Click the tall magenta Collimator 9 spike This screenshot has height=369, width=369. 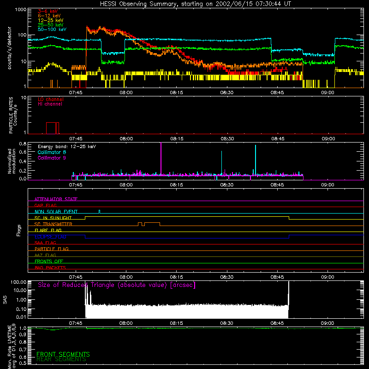(161, 159)
